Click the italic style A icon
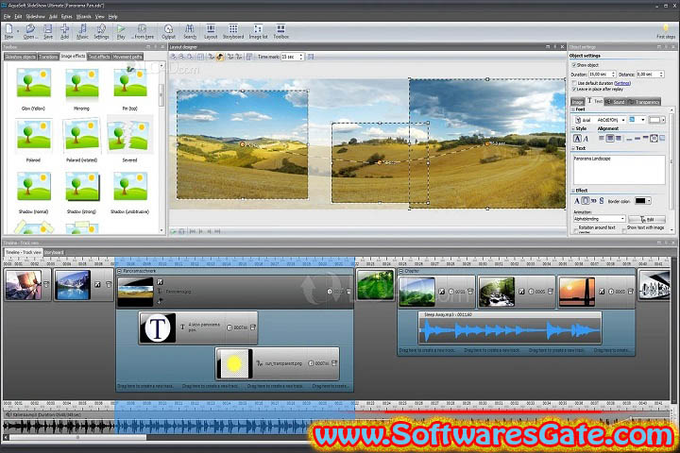This screenshot has height=453, width=680. click(x=586, y=139)
